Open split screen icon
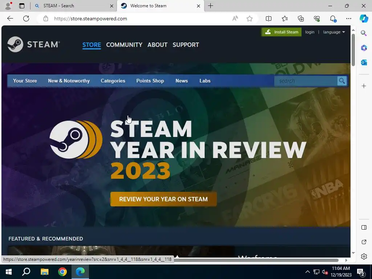 pyautogui.click(x=268, y=19)
